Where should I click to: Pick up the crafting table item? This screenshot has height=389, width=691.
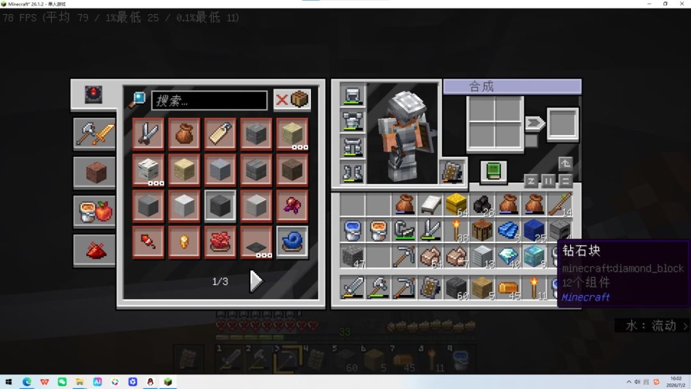(482, 230)
